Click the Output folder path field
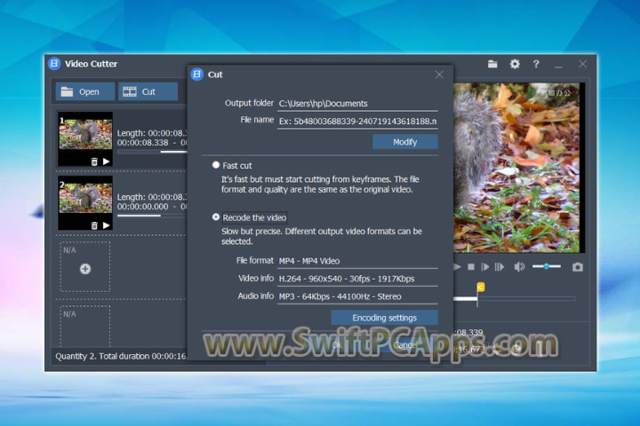The height and width of the screenshot is (426, 640). click(357, 104)
